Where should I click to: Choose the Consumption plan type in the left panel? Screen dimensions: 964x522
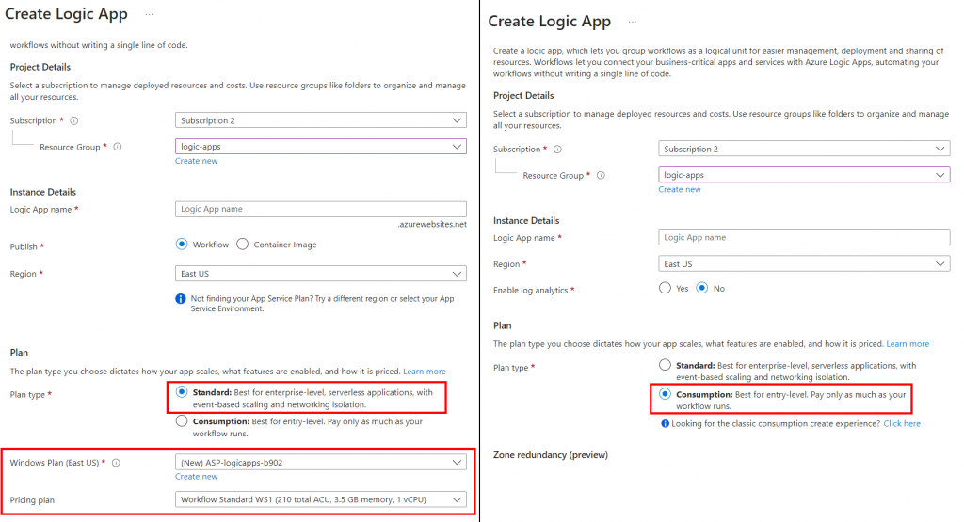tap(182, 421)
